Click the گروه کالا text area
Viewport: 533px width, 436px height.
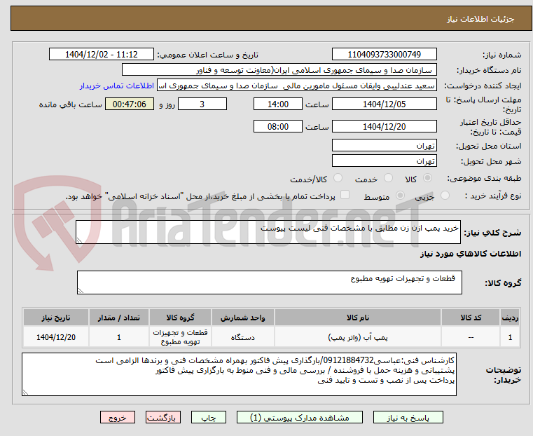click(269, 282)
